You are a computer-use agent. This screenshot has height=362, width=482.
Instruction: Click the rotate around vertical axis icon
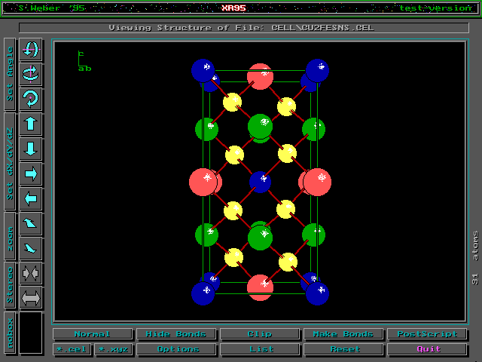(30, 74)
